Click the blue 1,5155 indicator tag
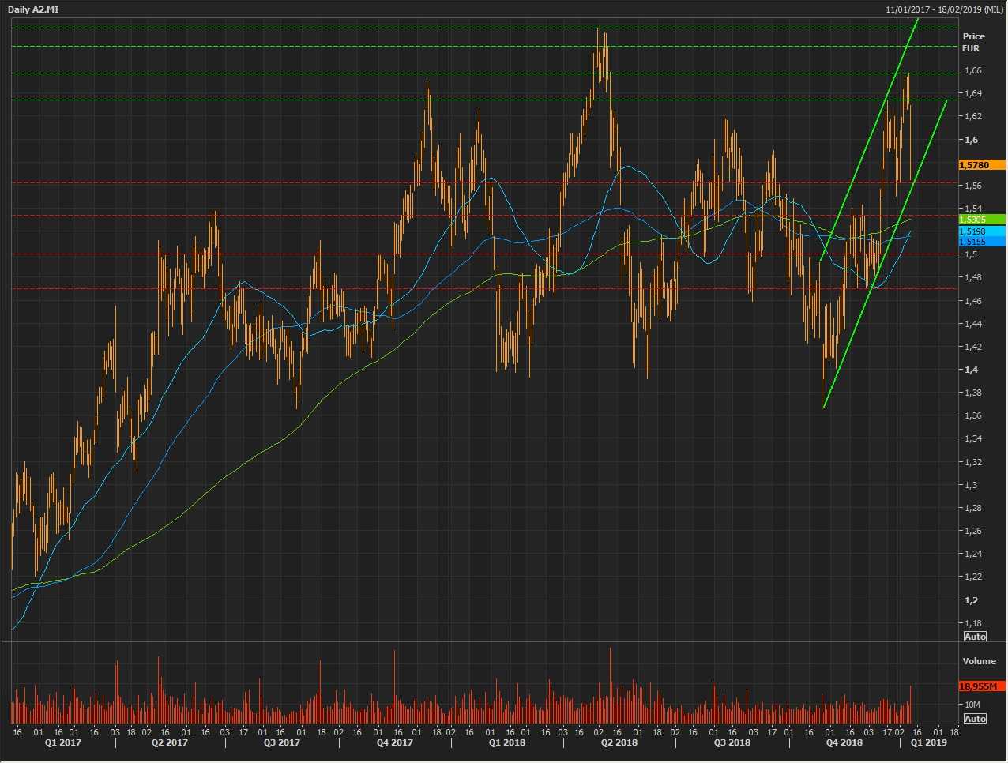 coord(981,241)
